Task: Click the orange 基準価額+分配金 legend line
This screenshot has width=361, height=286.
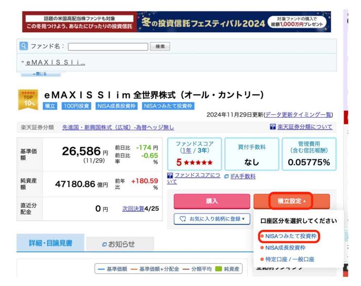Action: pos(134,269)
